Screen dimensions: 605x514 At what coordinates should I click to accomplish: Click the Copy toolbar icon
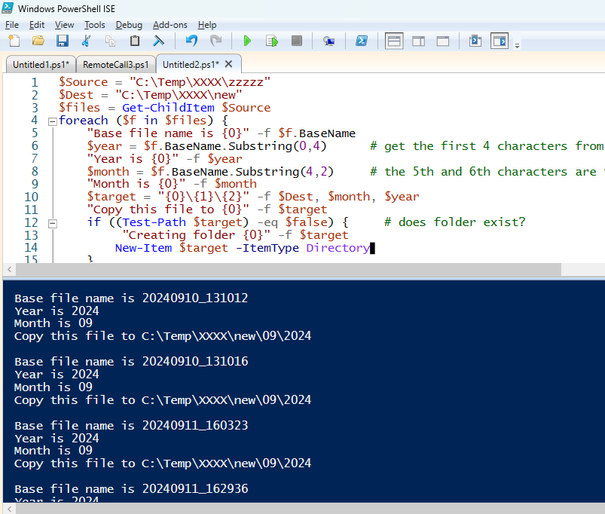tap(110, 41)
